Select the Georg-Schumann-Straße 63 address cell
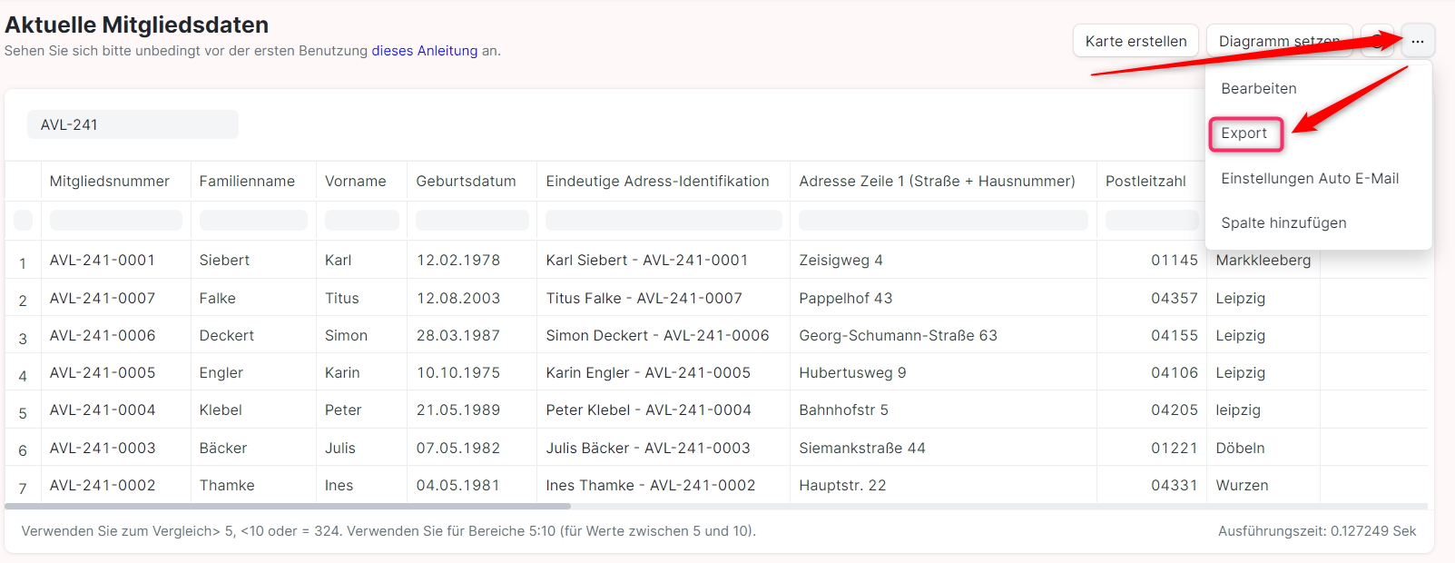Viewport: 1455px width, 563px height. tap(897, 335)
